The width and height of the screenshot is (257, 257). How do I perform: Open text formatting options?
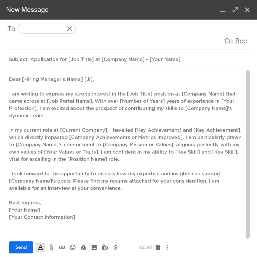[x=41, y=247]
